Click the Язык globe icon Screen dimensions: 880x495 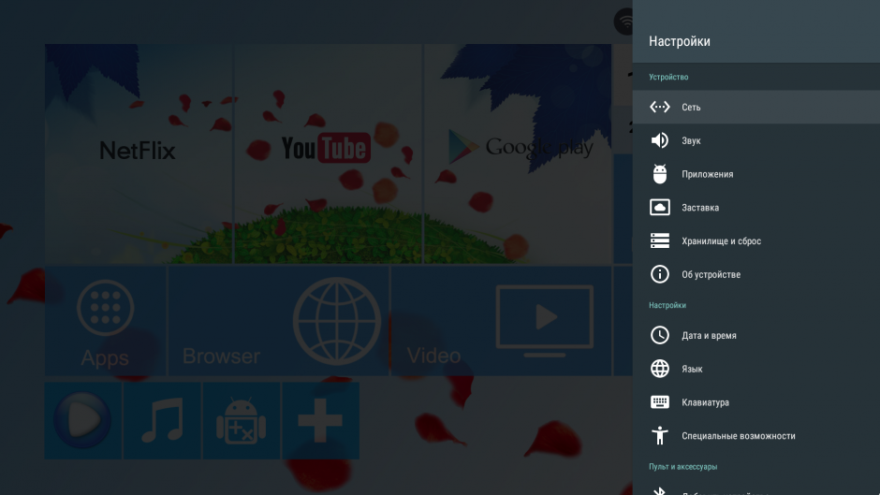[659, 369]
